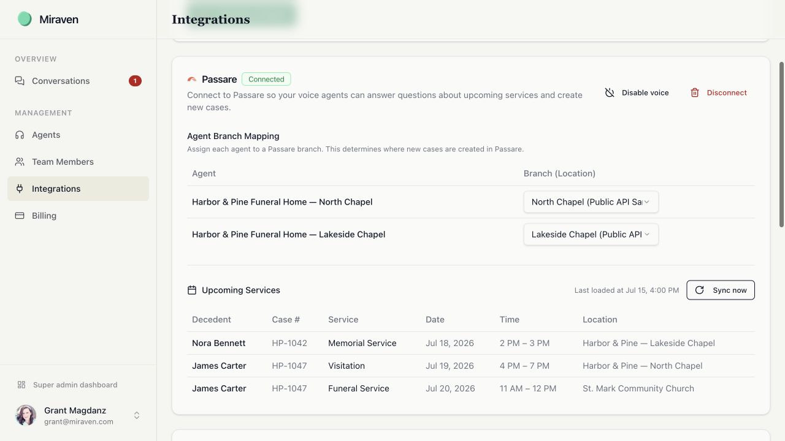Screen dimensions: 785x441
Task: Click the Visitation service cell
Action: (x=347, y=366)
